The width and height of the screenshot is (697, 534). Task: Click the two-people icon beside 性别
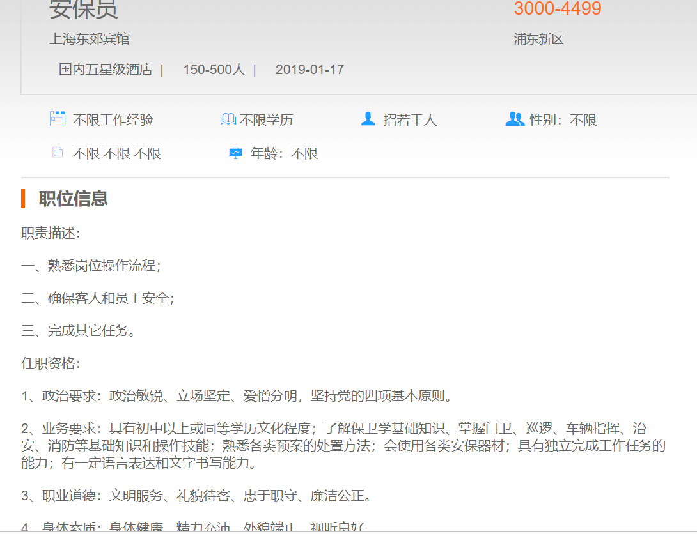tap(514, 119)
